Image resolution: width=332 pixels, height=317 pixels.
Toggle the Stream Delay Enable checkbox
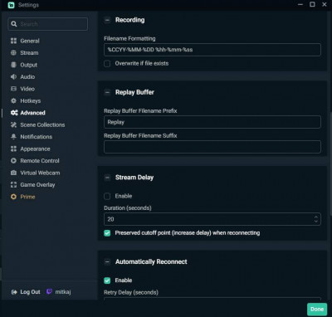tap(107, 196)
